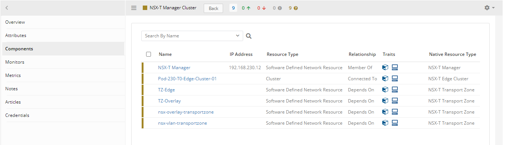
Task: Click the hamburger menu icon
Action: point(134,8)
